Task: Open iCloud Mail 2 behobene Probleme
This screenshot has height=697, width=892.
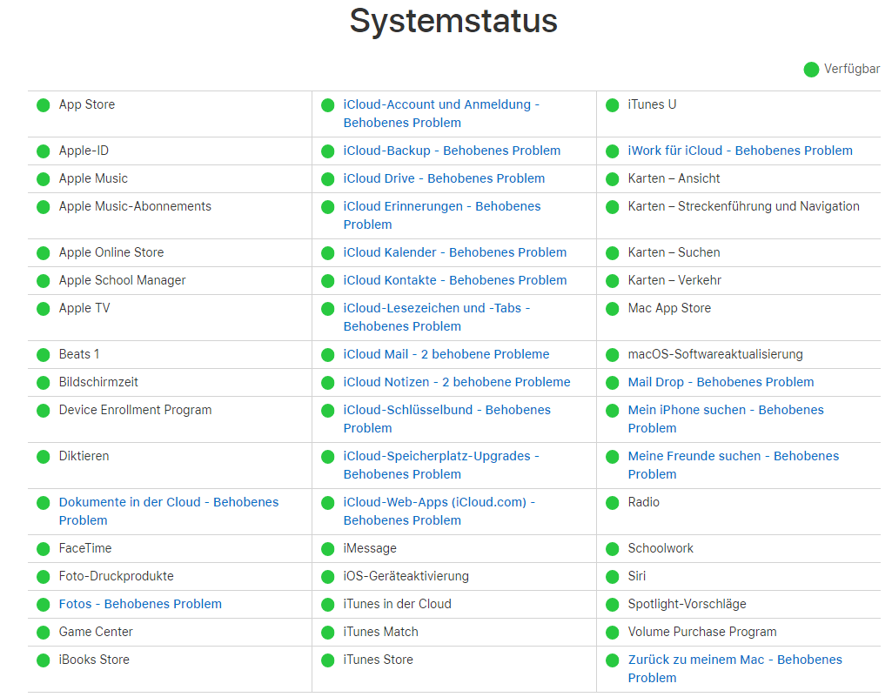Action: tap(446, 354)
